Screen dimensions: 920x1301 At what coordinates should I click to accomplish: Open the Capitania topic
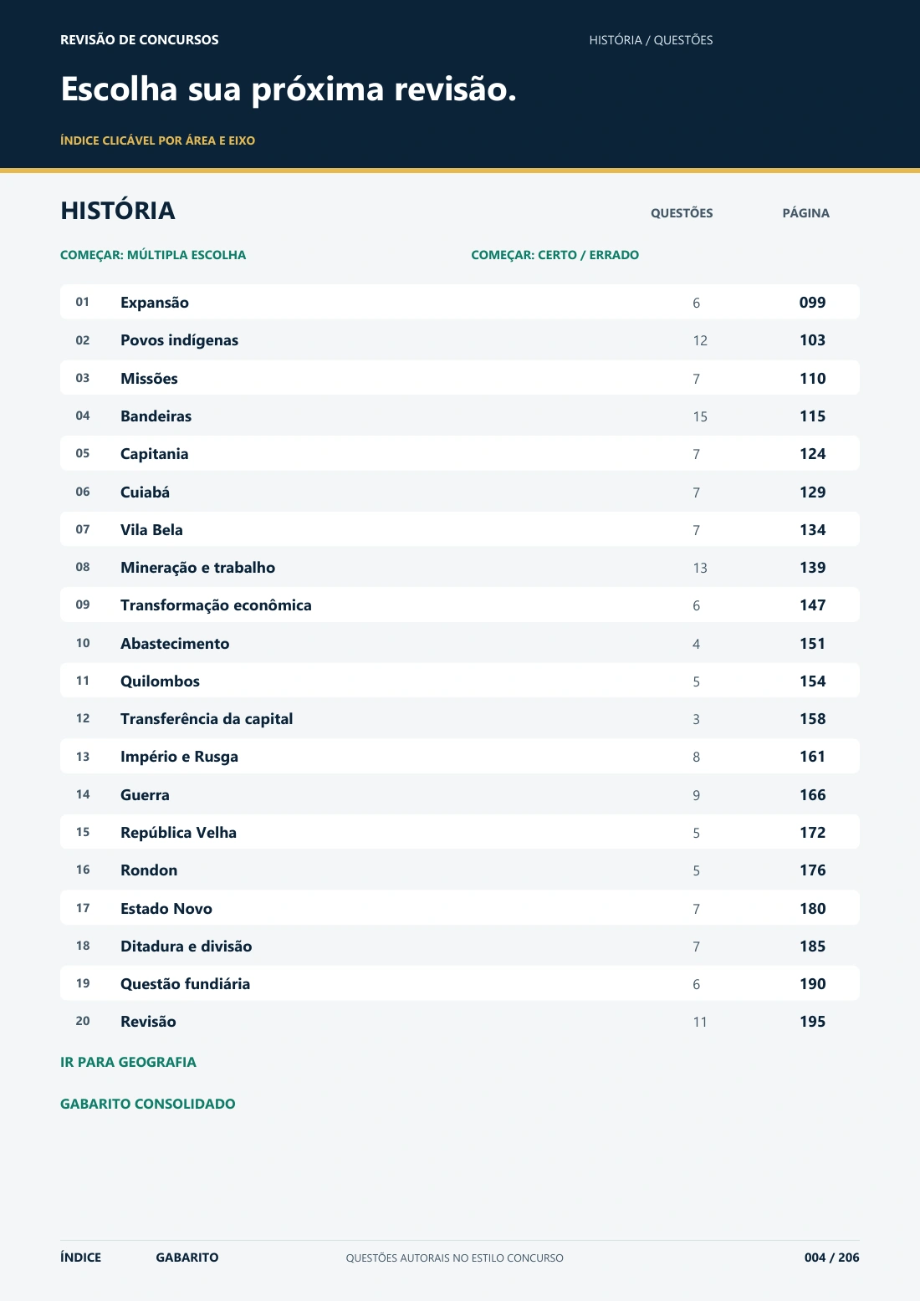tap(460, 453)
